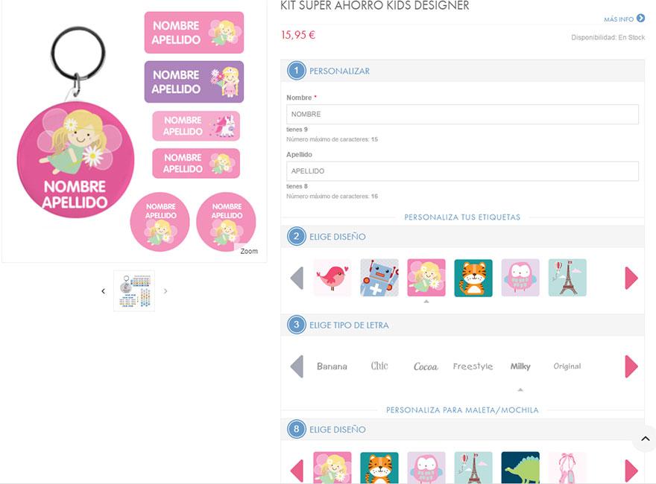Screen dimensions: 656x484
Task: Choose the Cocoa font style
Action: (x=426, y=366)
